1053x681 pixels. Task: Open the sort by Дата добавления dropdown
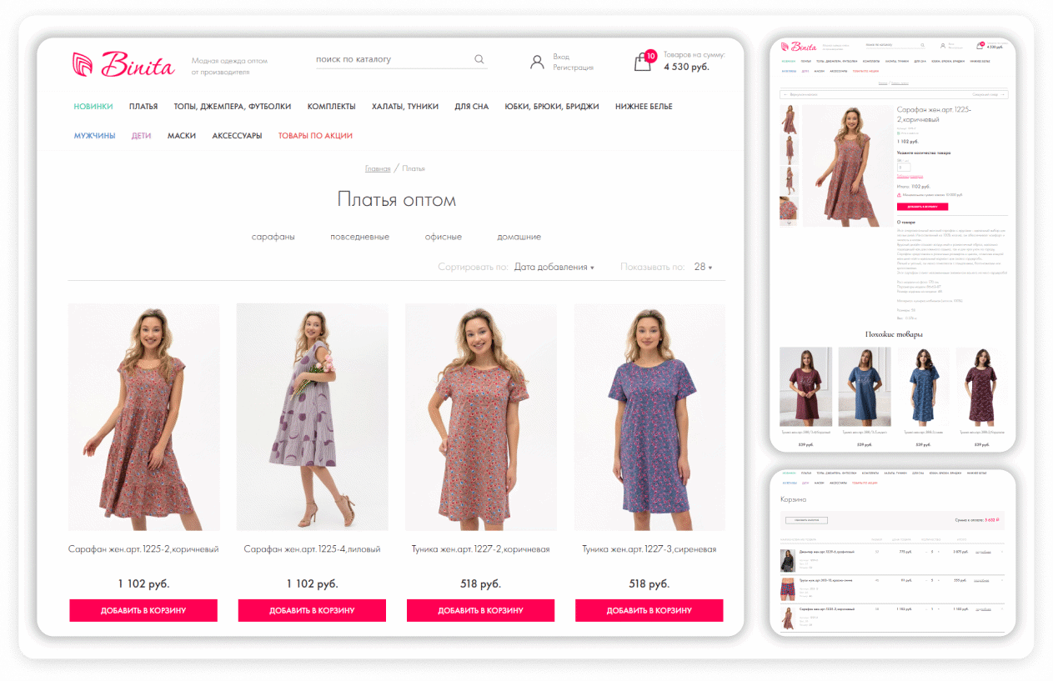(554, 268)
